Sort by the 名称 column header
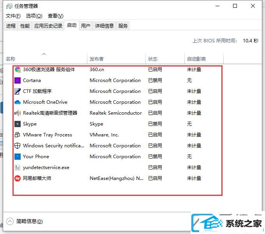The height and width of the screenshot is (234, 265). click(x=45, y=58)
